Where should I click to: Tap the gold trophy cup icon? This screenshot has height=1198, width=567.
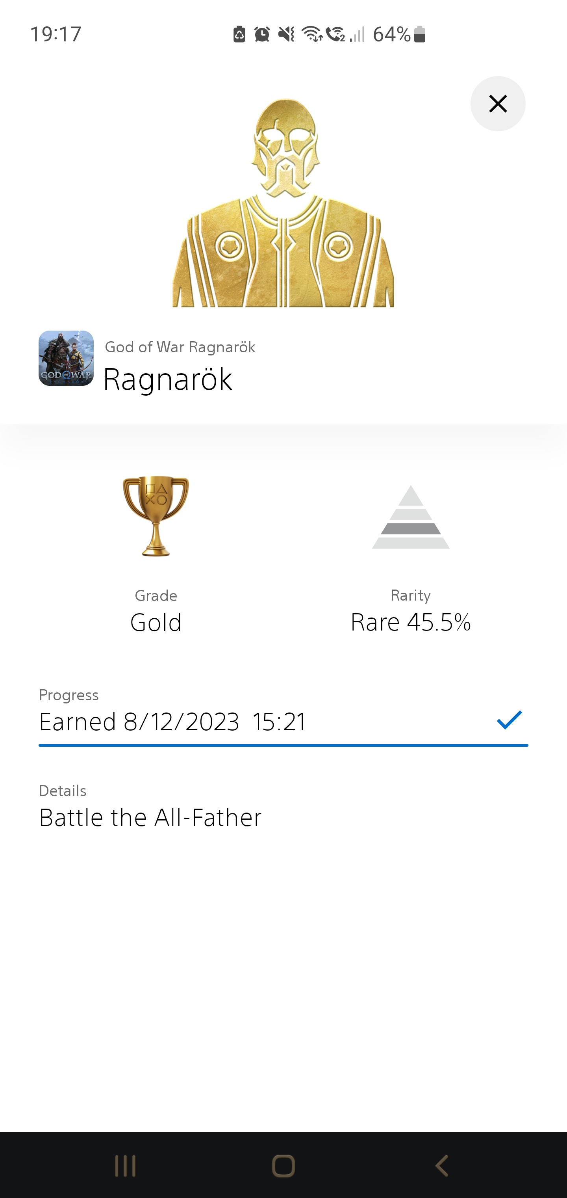click(156, 516)
